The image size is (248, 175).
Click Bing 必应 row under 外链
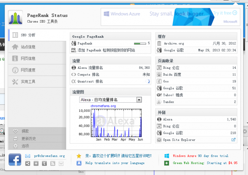[196, 126]
